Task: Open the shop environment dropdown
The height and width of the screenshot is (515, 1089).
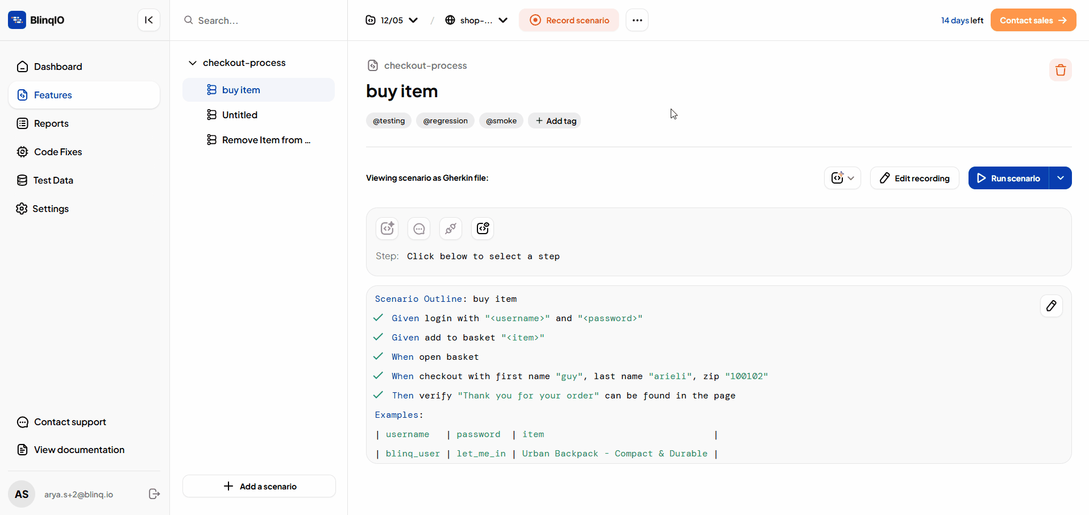Action: click(x=476, y=20)
